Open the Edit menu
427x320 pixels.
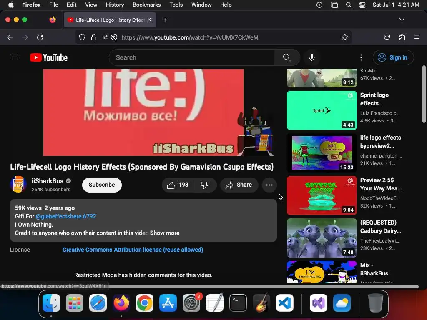pyautogui.click(x=71, y=5)
